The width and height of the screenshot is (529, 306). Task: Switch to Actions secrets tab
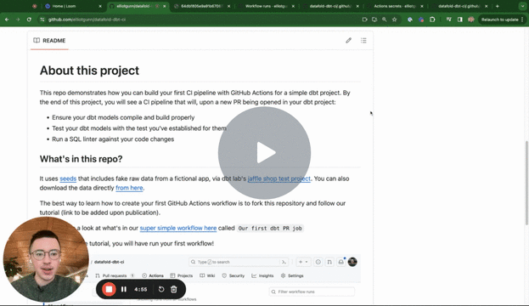click(x=394, y=6)
